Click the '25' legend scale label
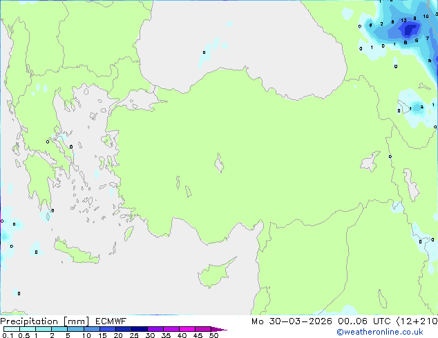The height and width of the screenshot is (338, 438). [134, 335]
